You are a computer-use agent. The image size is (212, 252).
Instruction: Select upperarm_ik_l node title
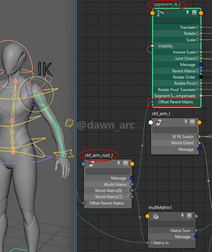point(167,4)
